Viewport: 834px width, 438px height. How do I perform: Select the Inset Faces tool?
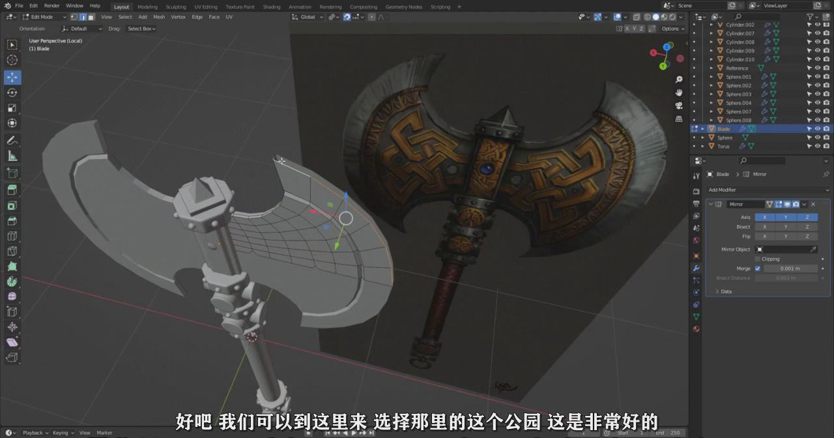(x=12, y=205)
